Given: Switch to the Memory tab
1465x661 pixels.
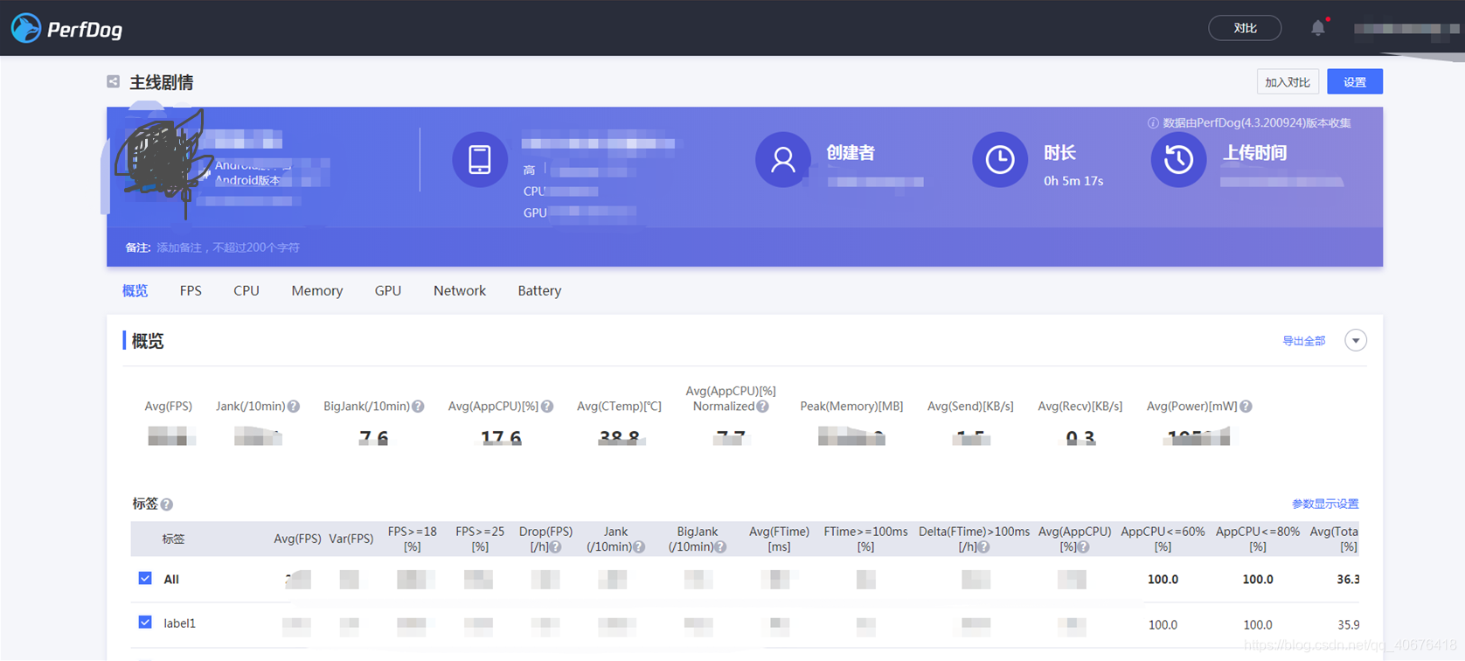Looking at the screenshot, I should tap(317, 290).
